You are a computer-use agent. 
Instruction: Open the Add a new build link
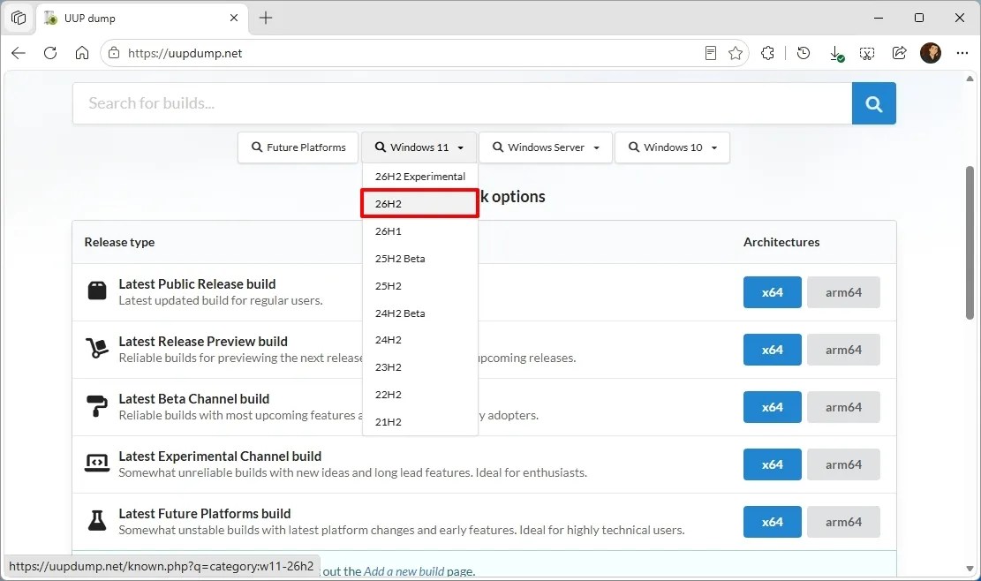(x=404, y=571)
